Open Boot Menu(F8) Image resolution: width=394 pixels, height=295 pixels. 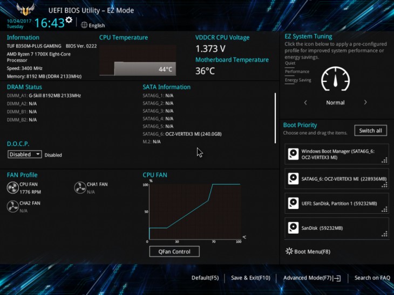click(308, 251)
